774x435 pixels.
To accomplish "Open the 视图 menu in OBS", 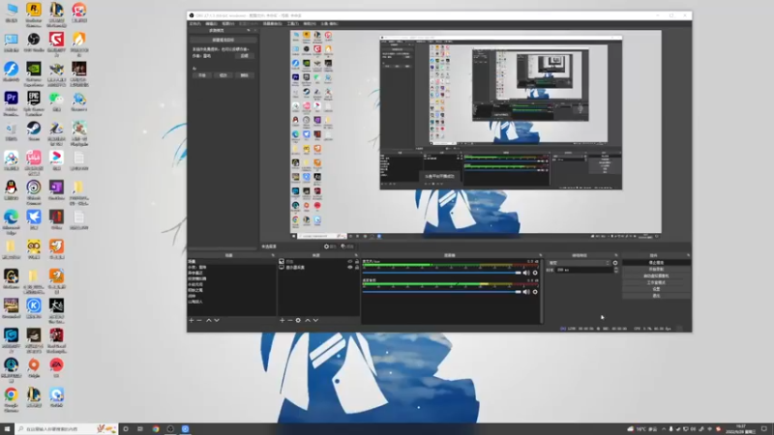I will [227, 23].
